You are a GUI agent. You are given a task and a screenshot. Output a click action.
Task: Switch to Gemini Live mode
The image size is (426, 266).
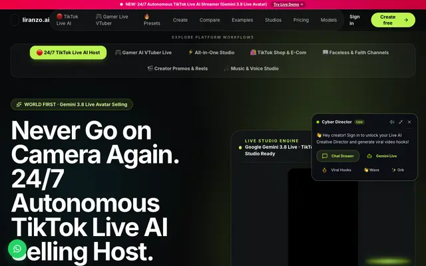click(x=381, y=156)
